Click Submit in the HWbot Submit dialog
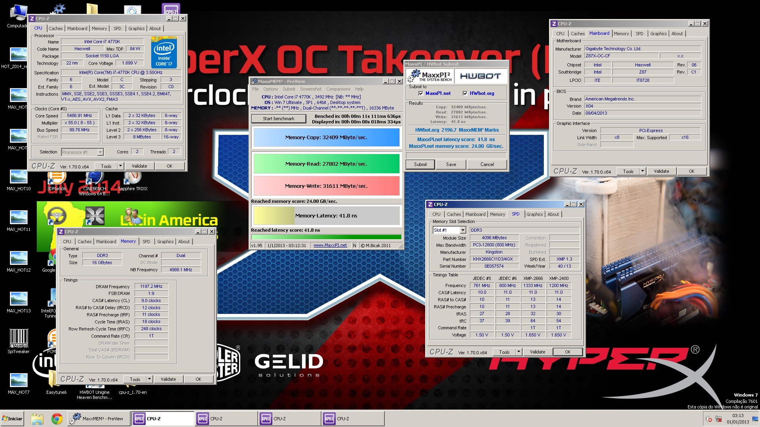The width and height of the screenshot is (760, 427). (x=420, y=164)
